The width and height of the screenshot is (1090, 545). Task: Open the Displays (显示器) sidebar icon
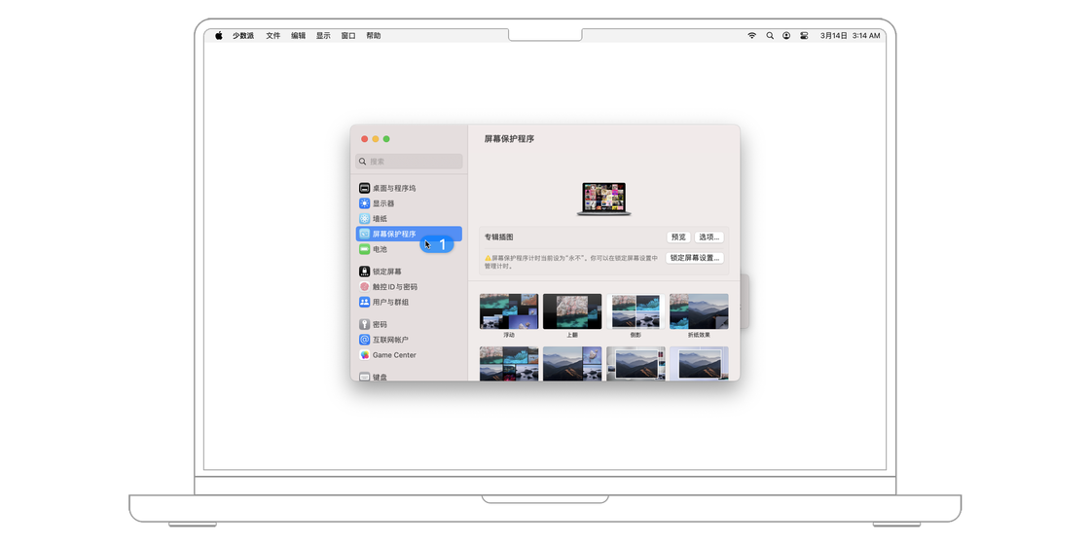click(x=364, y=203)
